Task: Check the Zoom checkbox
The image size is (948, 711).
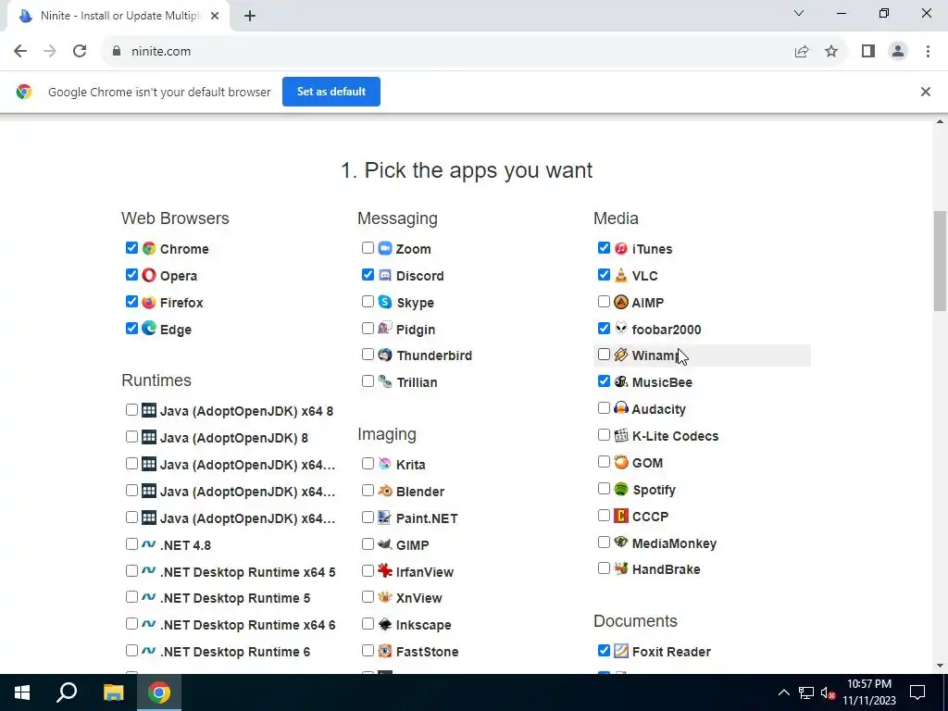Action: (x=368, y=248)
